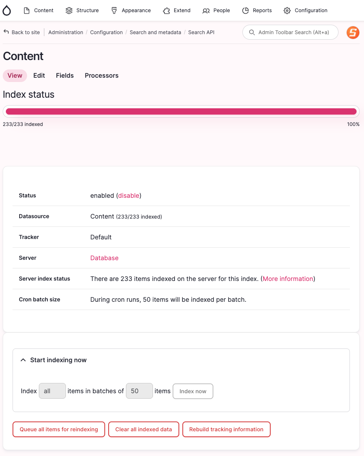Viewport: 364px width, 456px height.
Task: Click the batch size field showing 50
Action: pyautogui.click(x=139, y=391)
